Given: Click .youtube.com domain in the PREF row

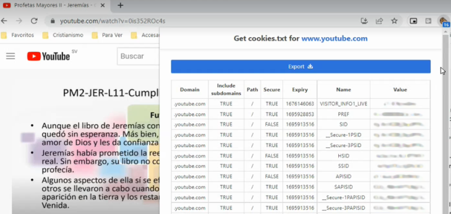Looking at the screenshot, I should click(x=190, y=114).
